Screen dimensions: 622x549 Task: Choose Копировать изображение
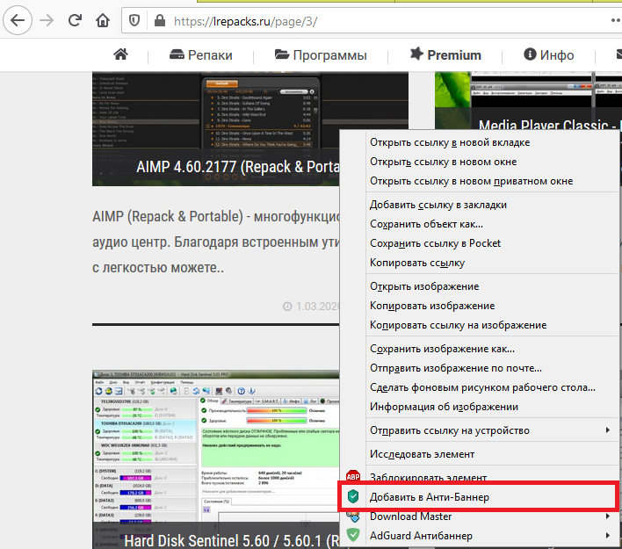(491, 307)
